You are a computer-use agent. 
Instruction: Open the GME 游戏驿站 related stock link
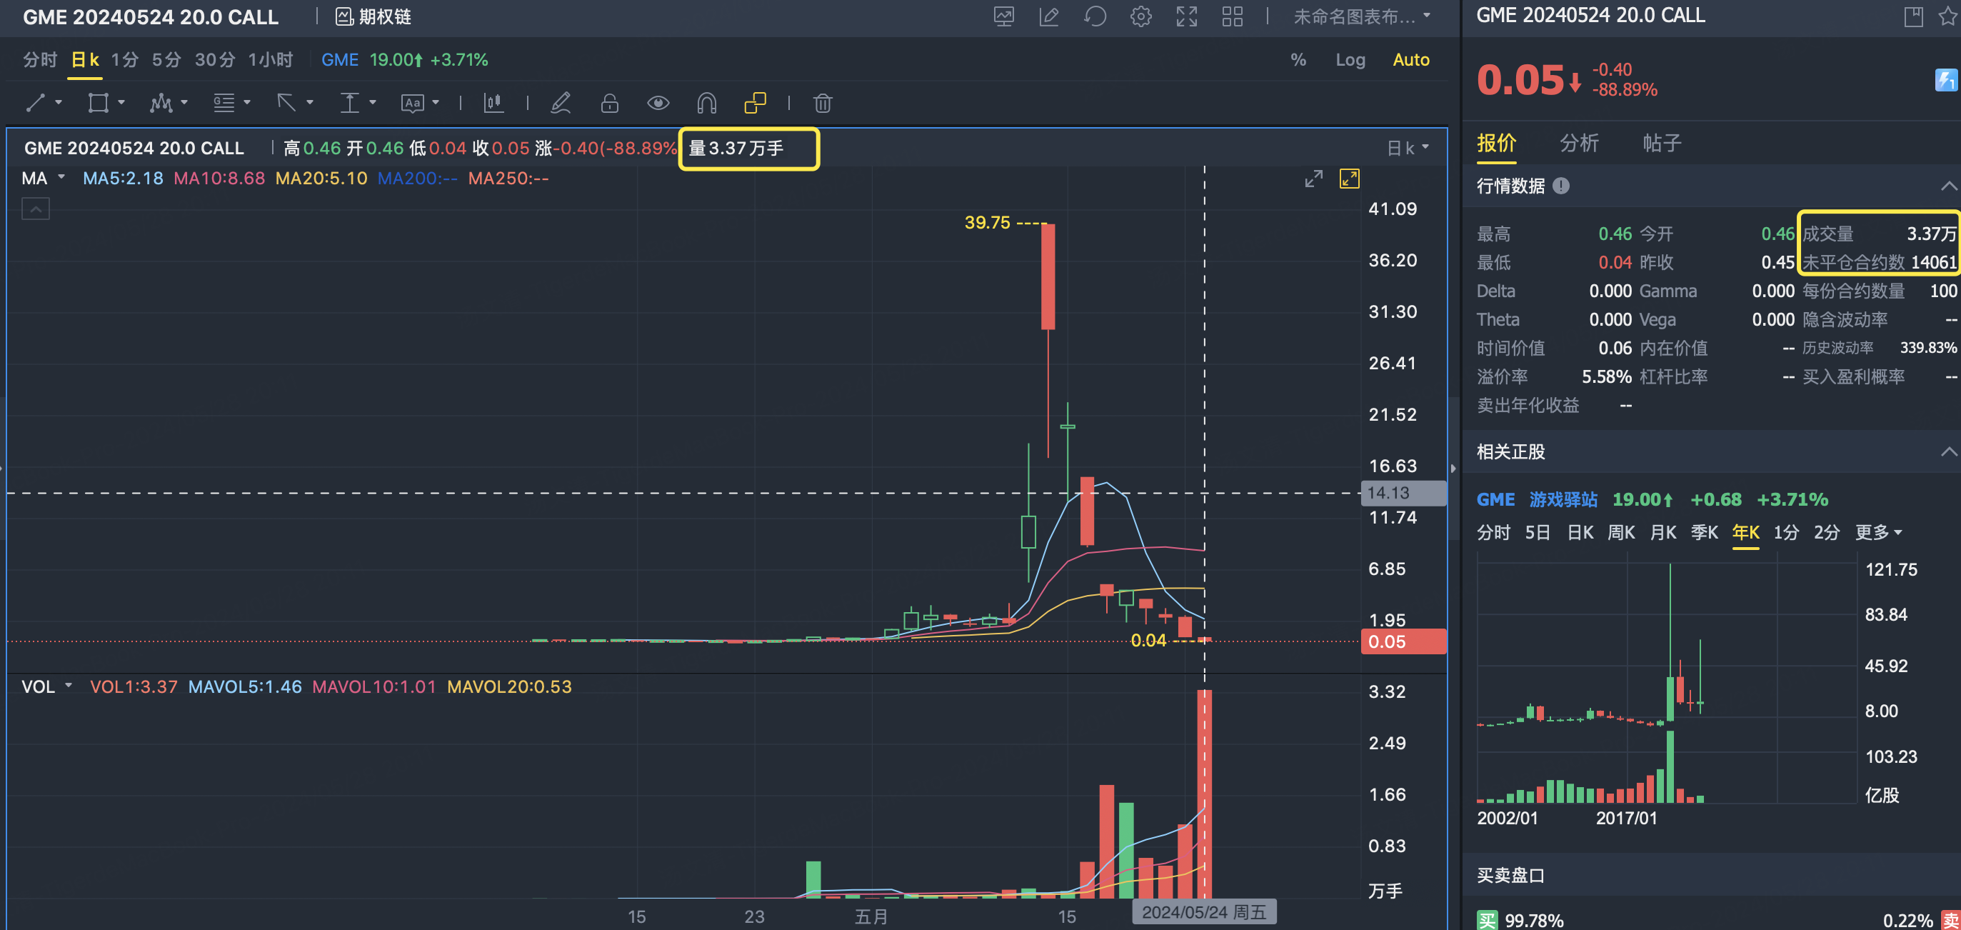pos(1537,500)
